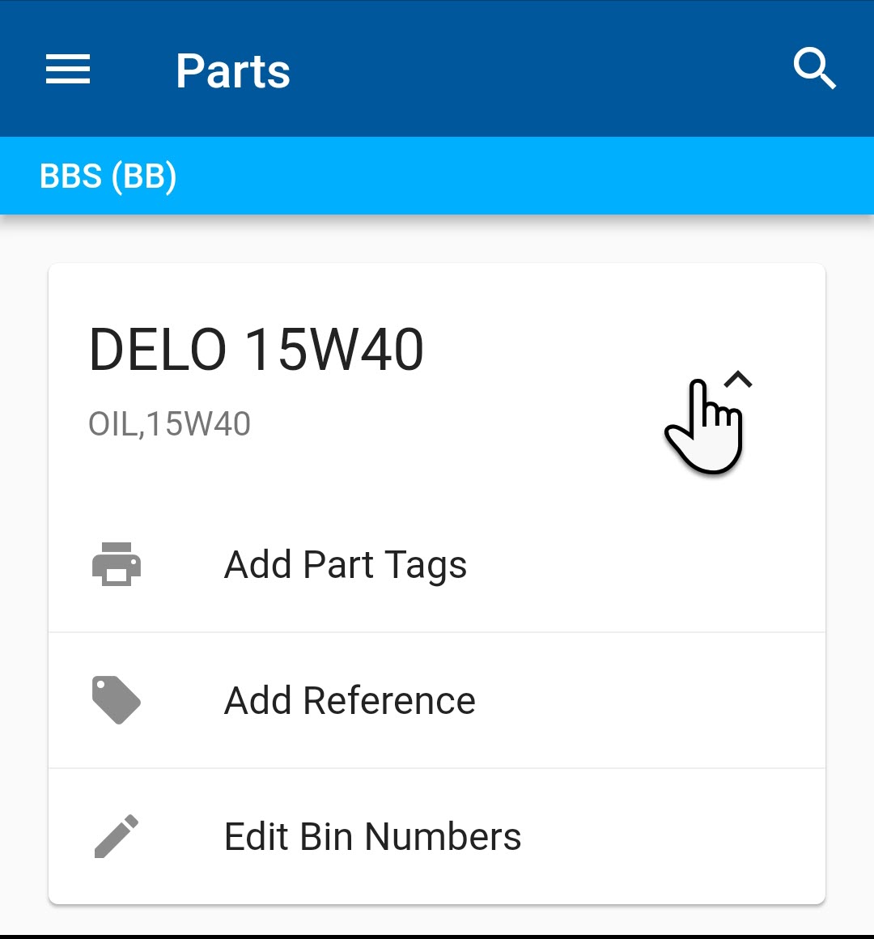
Task: Click blank row space right of Edit Bin Numbers
Action: (672, 837)
